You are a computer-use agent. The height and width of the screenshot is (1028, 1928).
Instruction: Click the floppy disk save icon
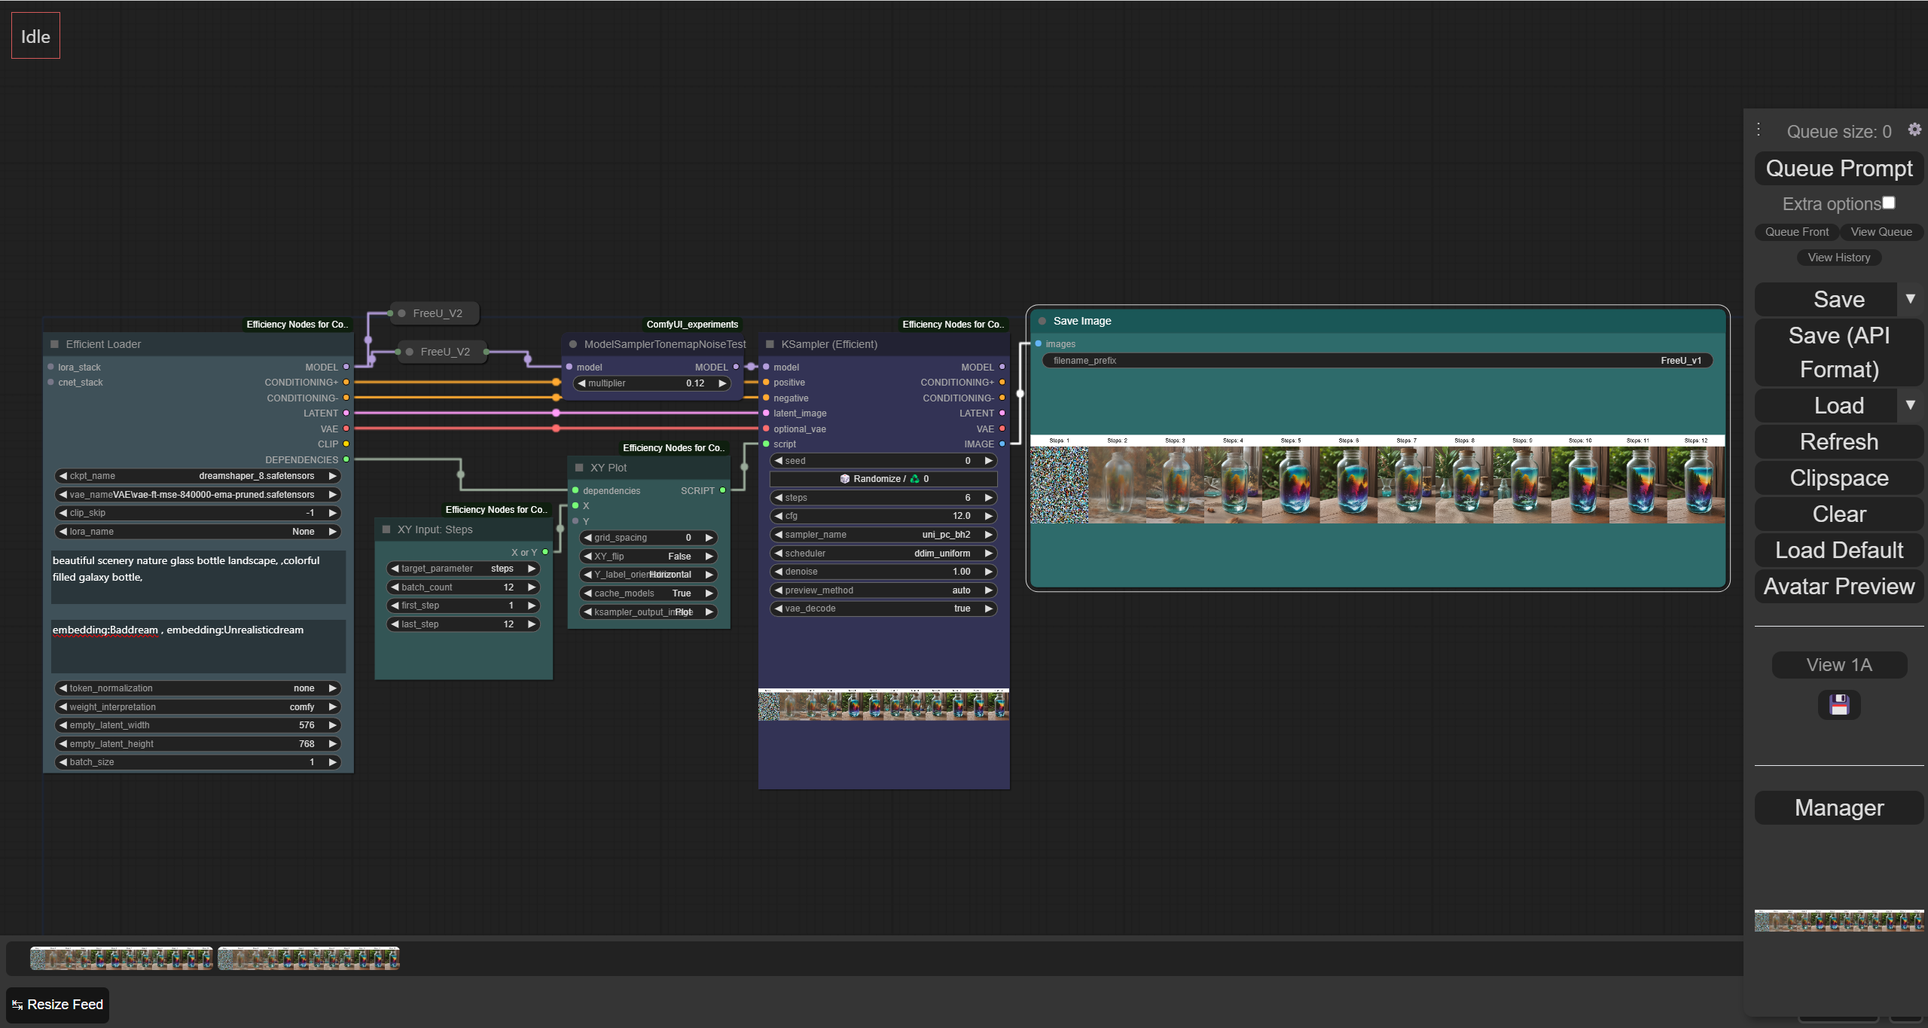1839,705
